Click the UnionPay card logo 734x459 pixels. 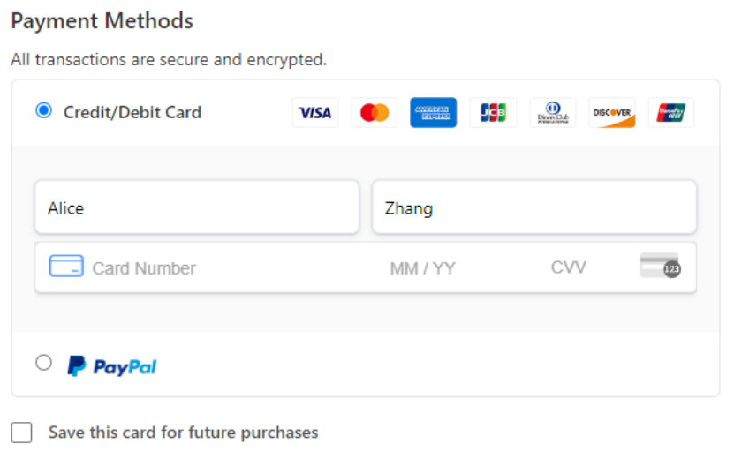click(x=670, y=113)
